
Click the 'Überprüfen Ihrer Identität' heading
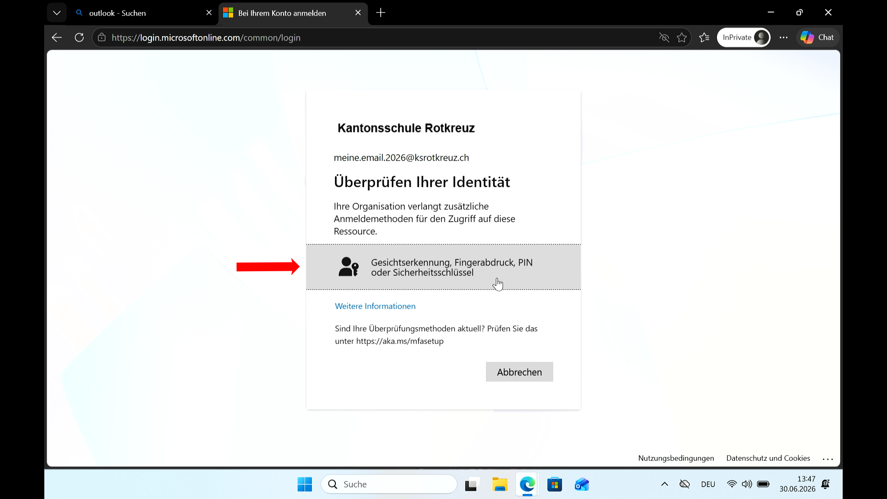[422, 182]
